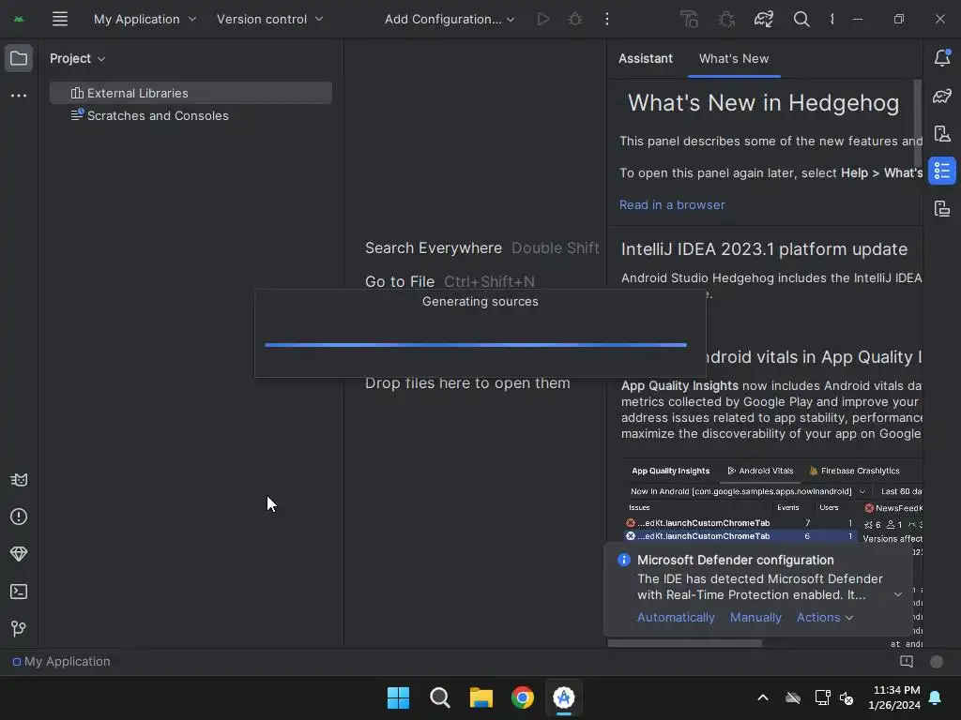Click the Generating sources progress bar

pyautogui.click(x=475, y=345)
